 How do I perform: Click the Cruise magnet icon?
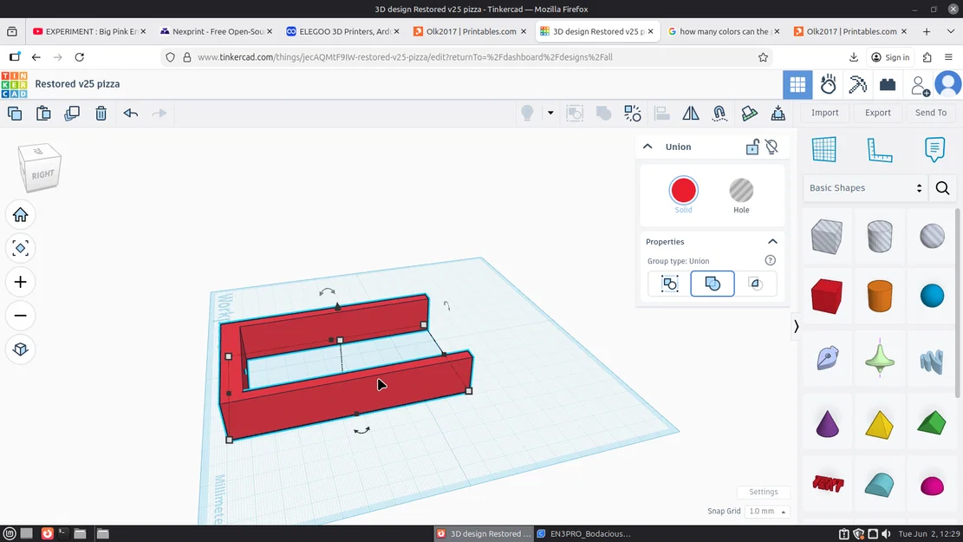[719, 113]
